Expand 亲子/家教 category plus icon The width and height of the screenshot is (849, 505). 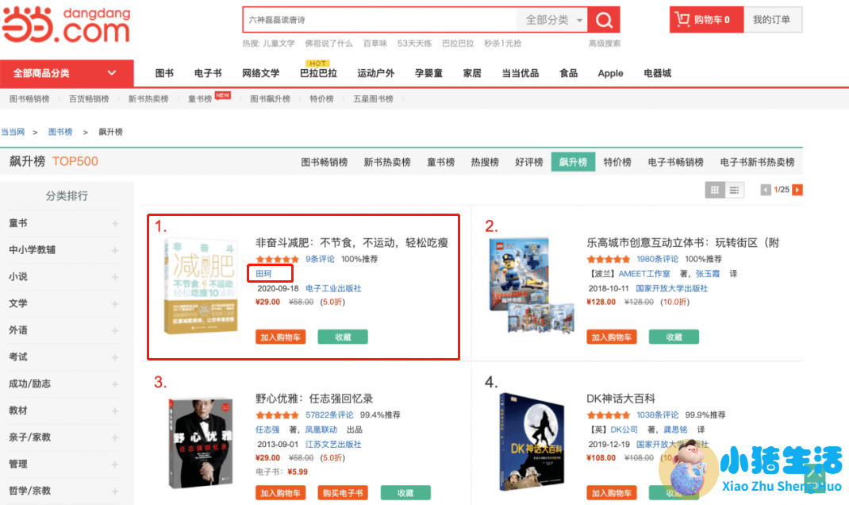(x=115, y=438)
